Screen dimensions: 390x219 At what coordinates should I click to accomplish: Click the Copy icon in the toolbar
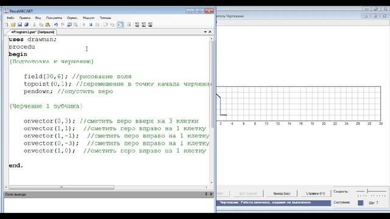pyautogui.click(x=41, y=24)
